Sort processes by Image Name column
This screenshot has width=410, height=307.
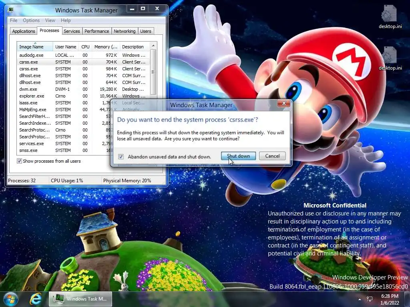click(35, 47)
